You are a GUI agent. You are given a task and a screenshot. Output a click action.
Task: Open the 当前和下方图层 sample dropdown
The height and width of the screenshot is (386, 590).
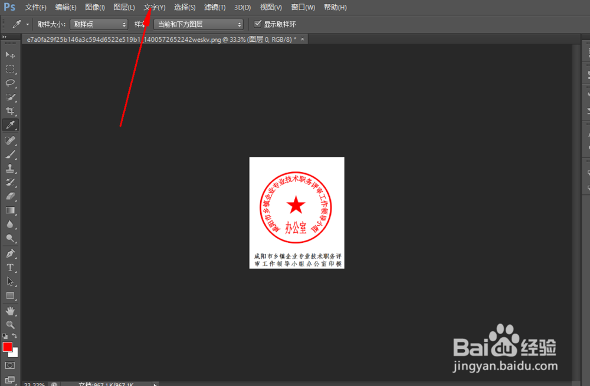coord(199,24)
